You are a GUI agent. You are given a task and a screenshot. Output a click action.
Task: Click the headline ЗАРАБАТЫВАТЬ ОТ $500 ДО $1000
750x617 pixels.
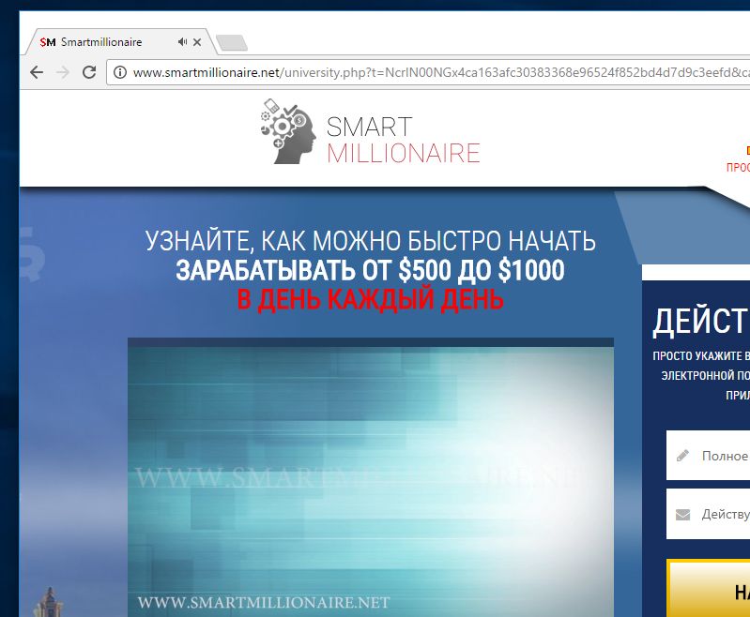pos(370,270)
